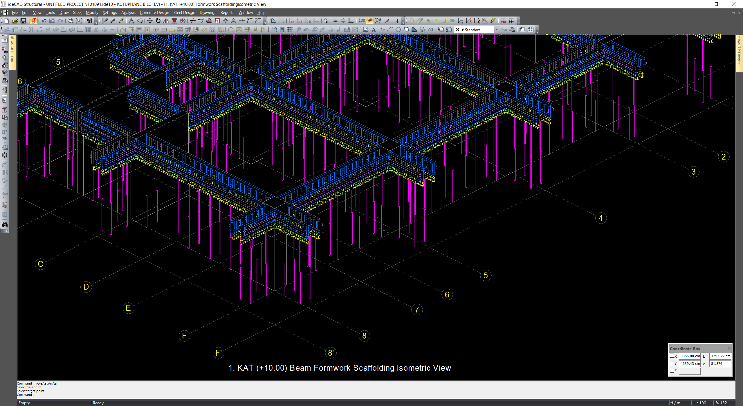
Task: Click the '1 : 100' scale in status bar
Action: [700, 403]
